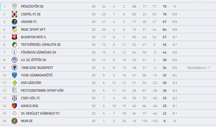Open the Csep-Gól FC team name
Screen dimensions: 216x127
click(30, 98)
